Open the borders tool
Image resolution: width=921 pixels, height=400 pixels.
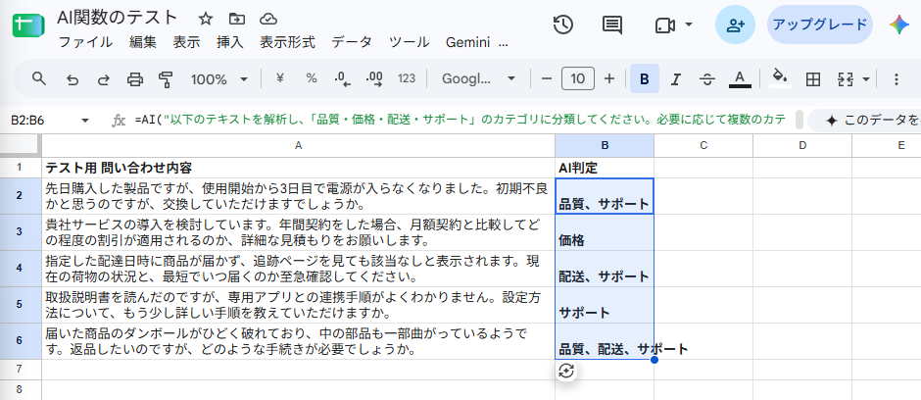point(813,78)
